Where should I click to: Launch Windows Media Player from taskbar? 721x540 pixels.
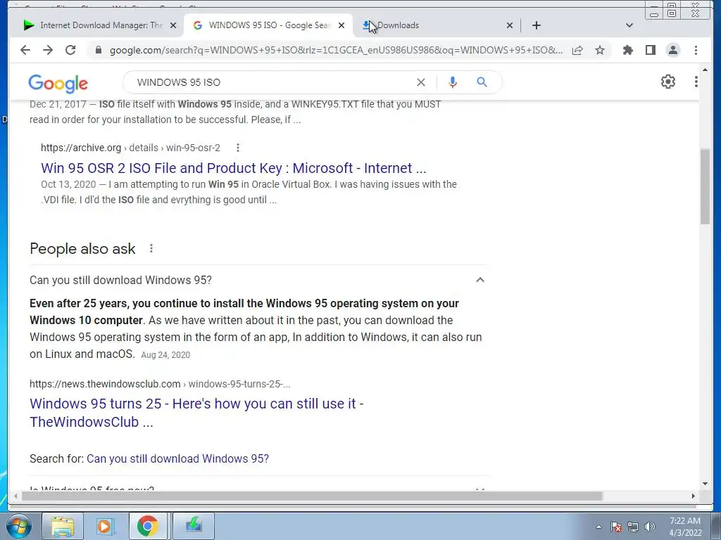pyautogui.click(x=104, y=526)
